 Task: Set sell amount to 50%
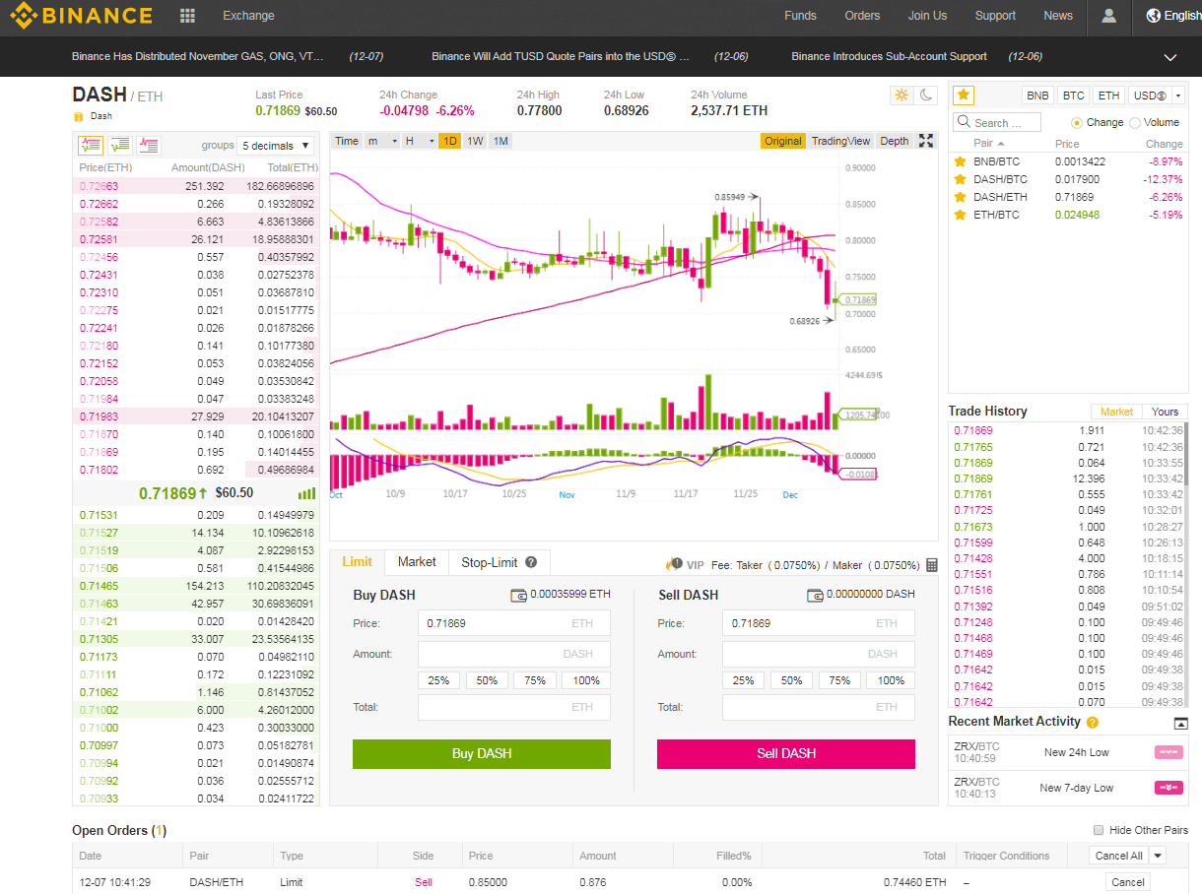point(791,680)
